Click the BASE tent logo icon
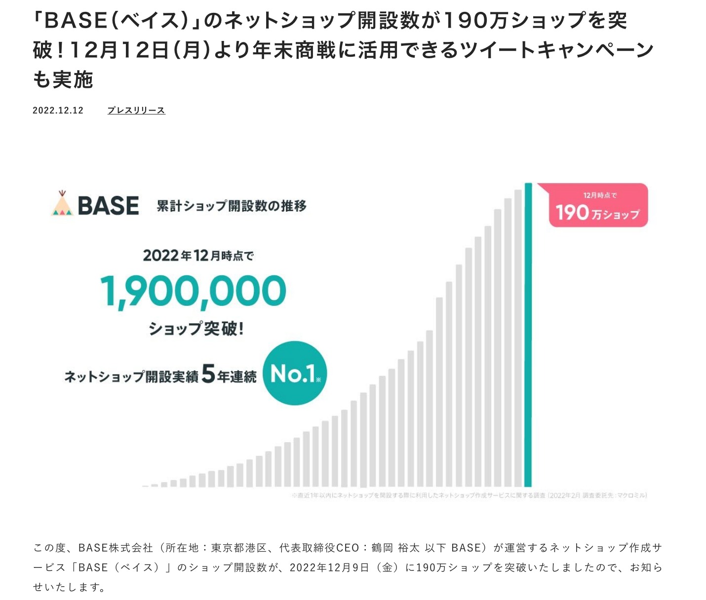 62,204
